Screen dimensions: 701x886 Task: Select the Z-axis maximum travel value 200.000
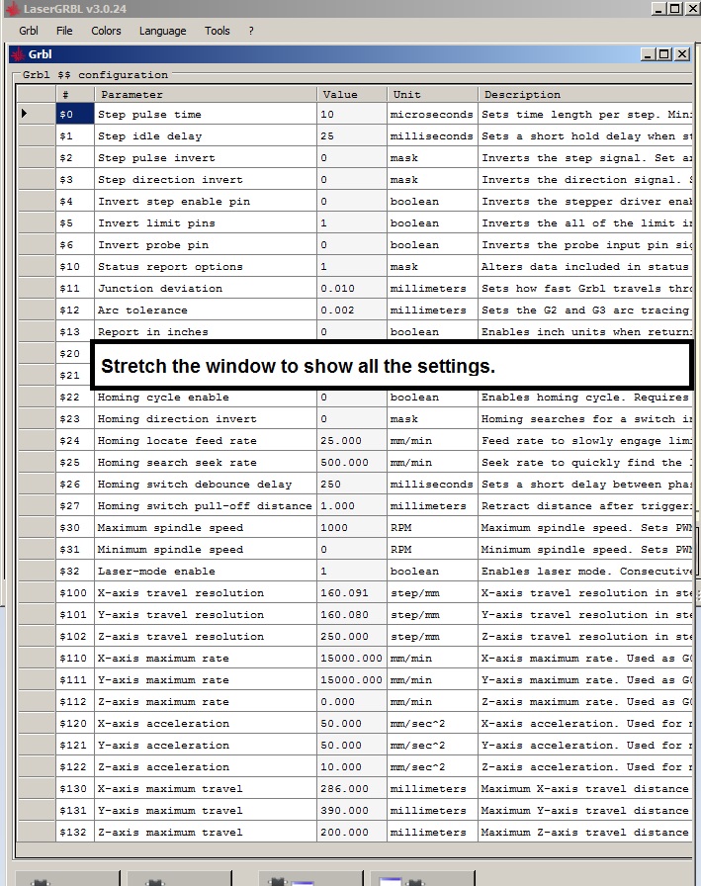pos(352,833)
